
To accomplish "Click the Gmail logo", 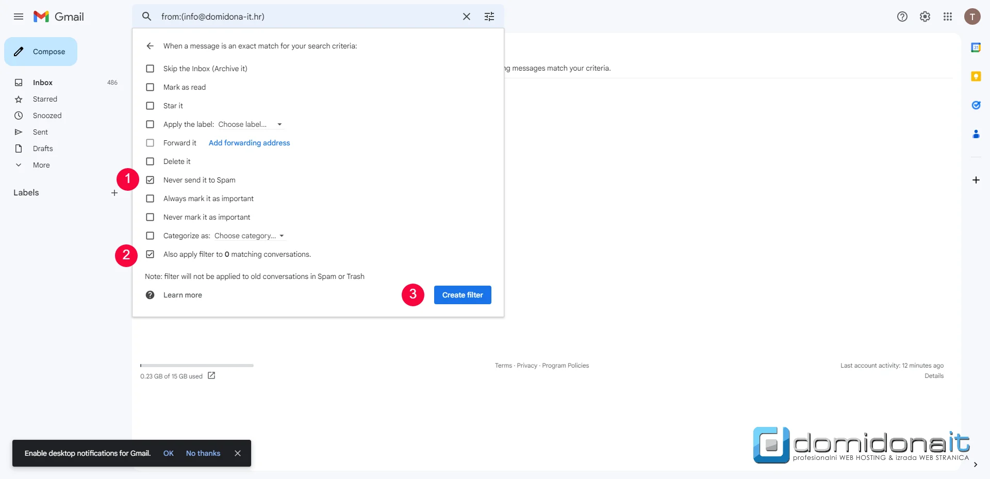I will pyautogui.click(x=58, y=16).
